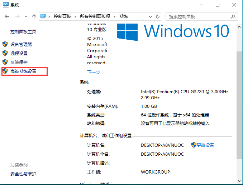Click the 下一步 link
The height and width of the screenshot is (185, 243).
pyautogui.click(x=94, y=72)
